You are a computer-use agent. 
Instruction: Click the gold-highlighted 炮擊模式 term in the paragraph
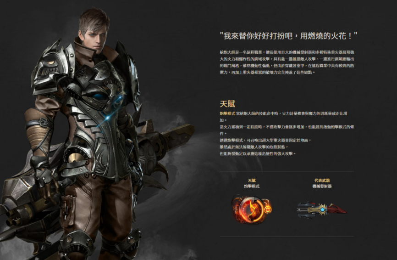(x=227, y=113)
